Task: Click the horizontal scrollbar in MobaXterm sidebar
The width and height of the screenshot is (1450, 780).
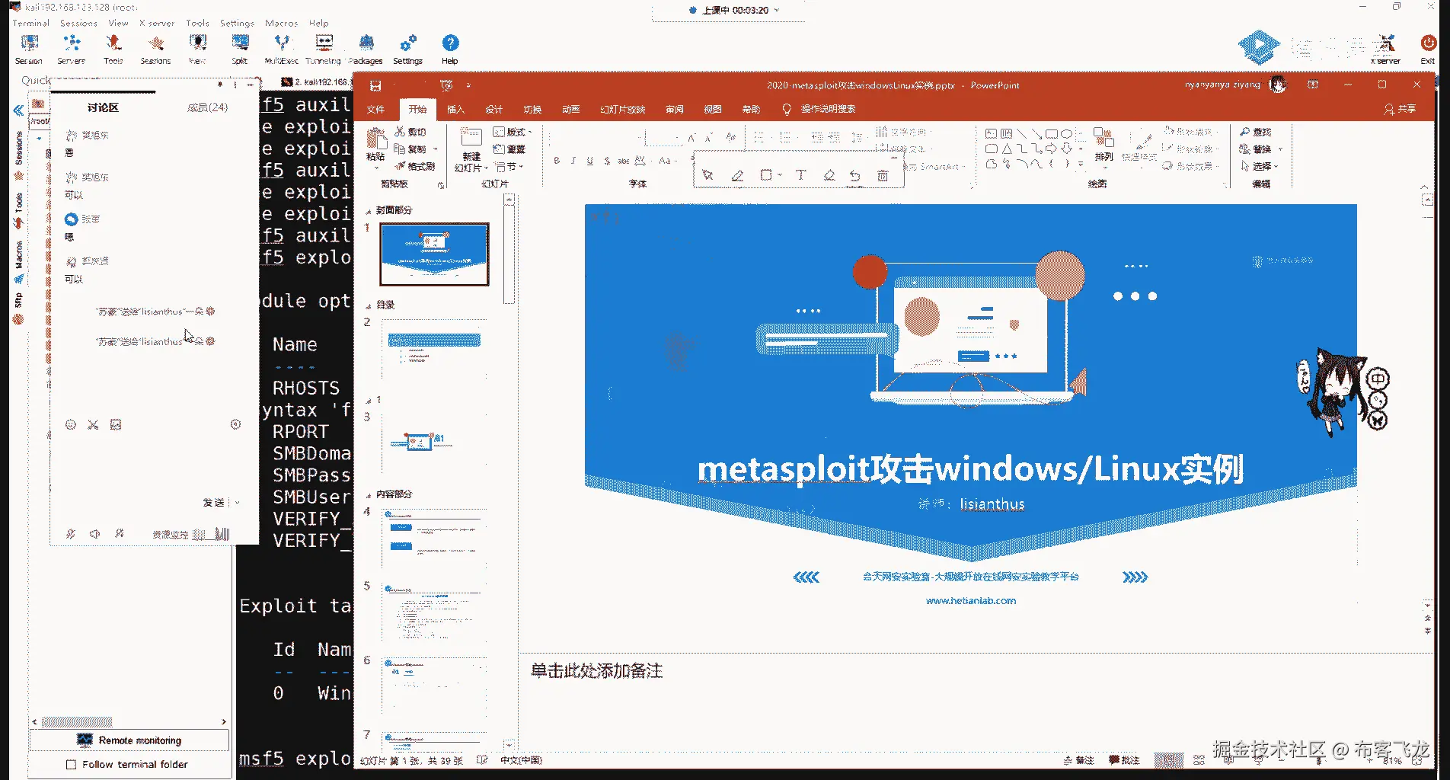Action: click(x=77, y=721)
